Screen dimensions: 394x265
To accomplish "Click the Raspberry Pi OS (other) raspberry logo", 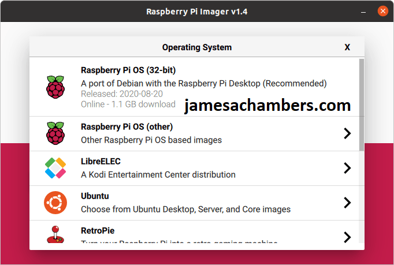I will [x=55, y=133].
